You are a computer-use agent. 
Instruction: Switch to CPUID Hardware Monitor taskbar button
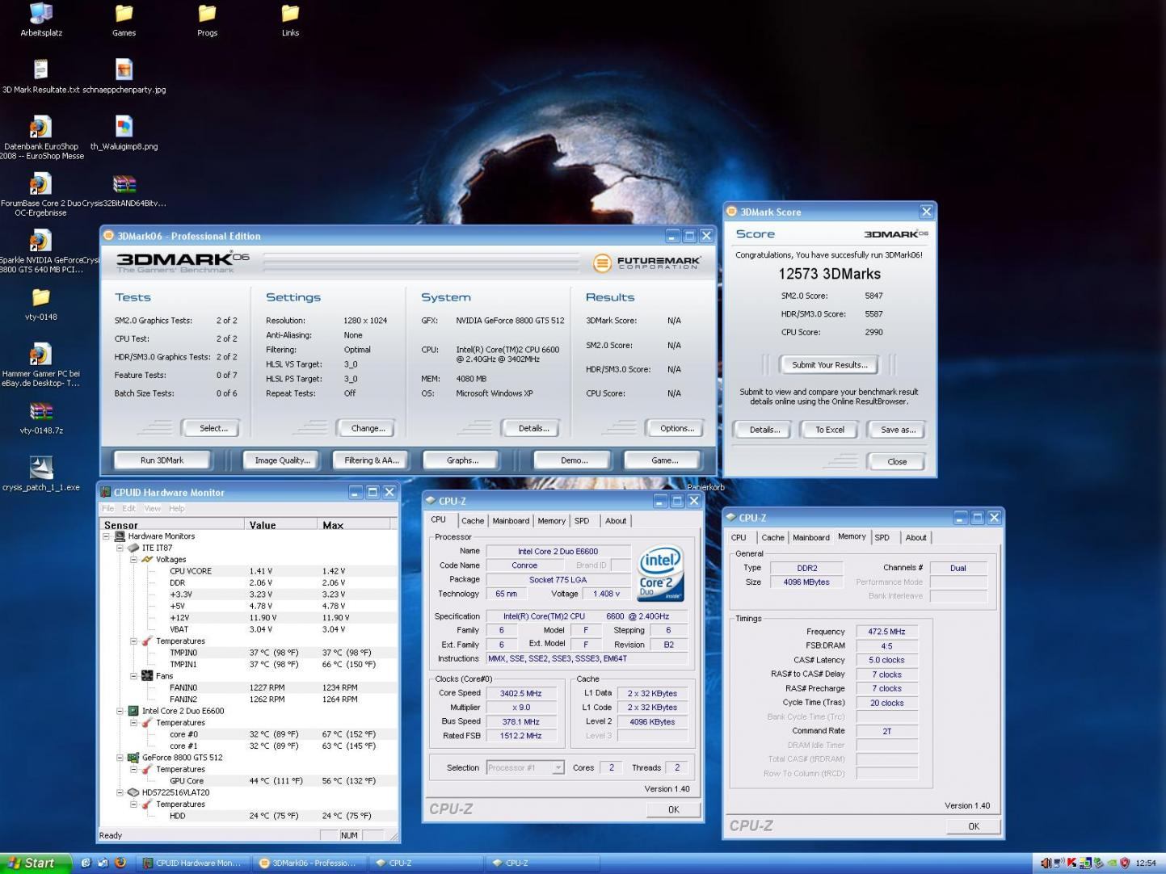coord(193,863)
